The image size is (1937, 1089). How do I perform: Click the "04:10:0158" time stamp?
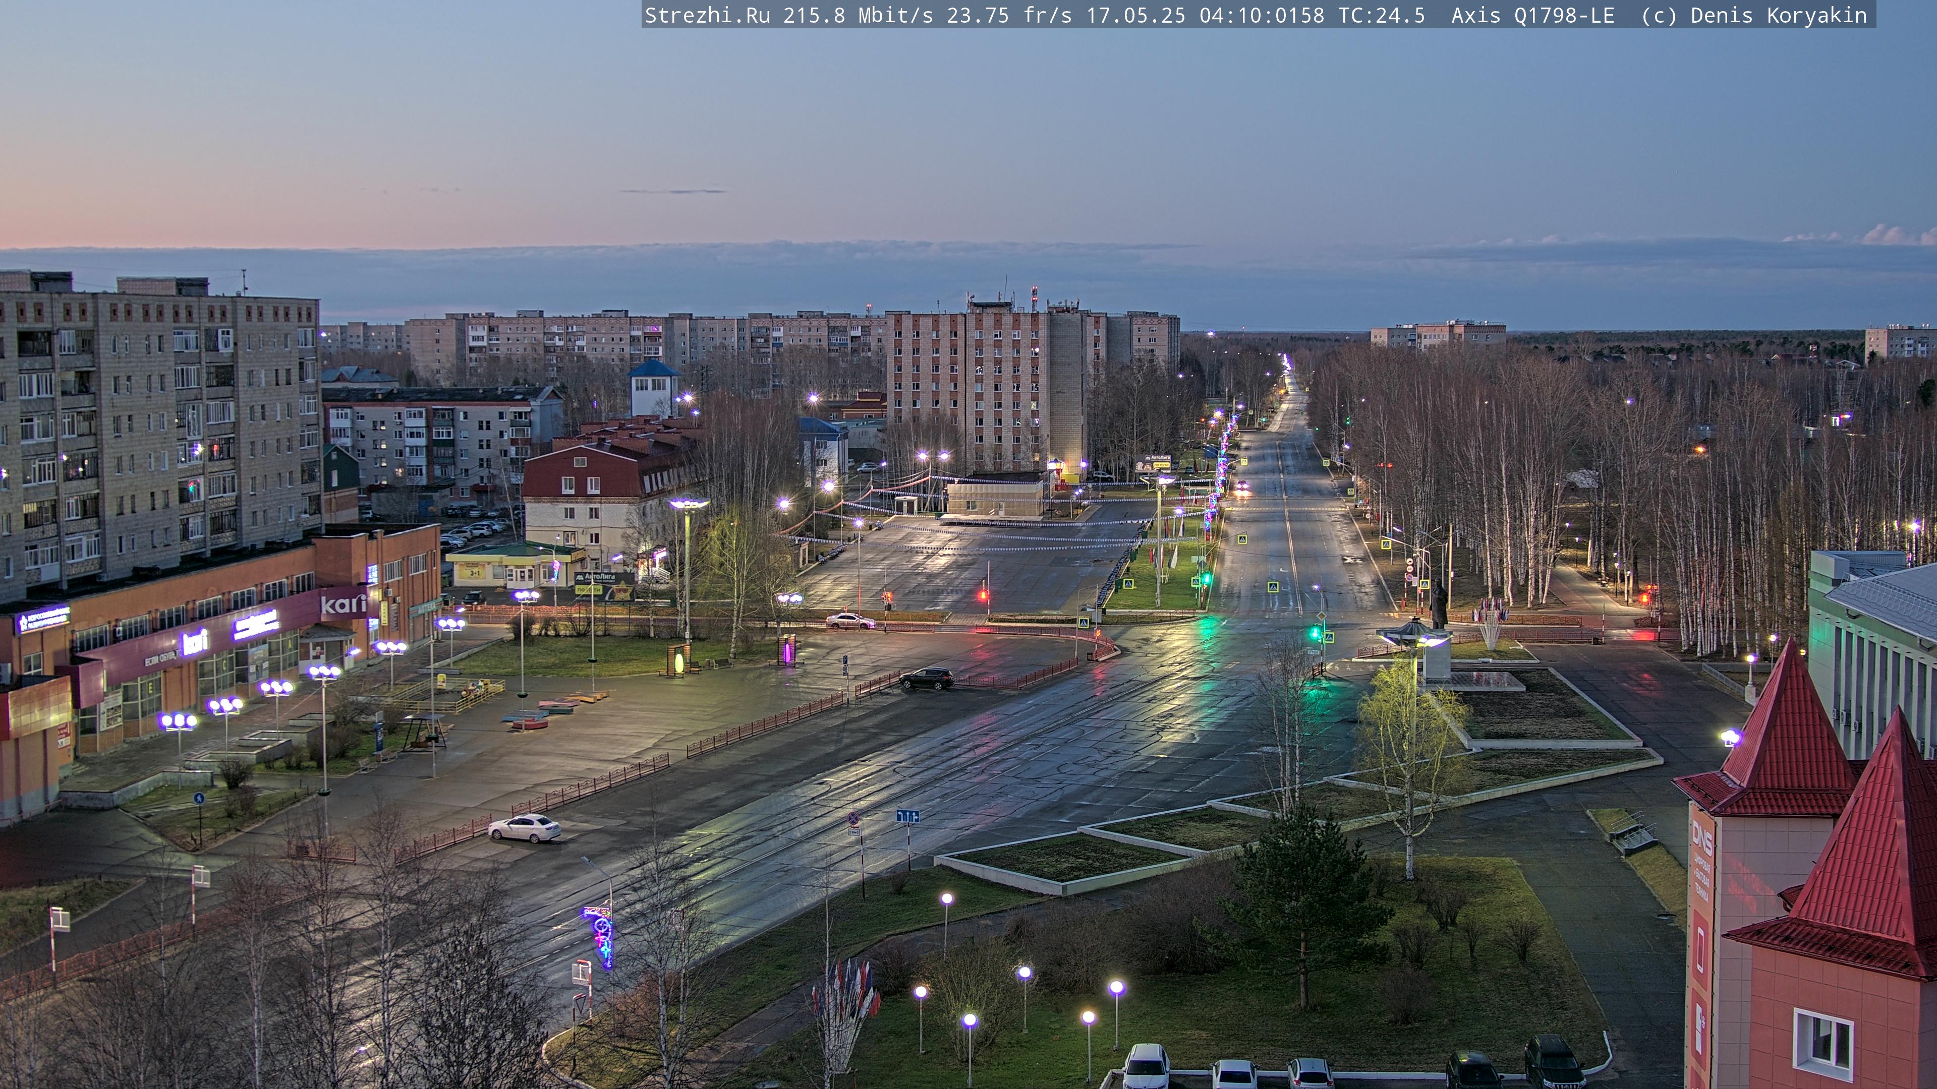(1262, 16)
